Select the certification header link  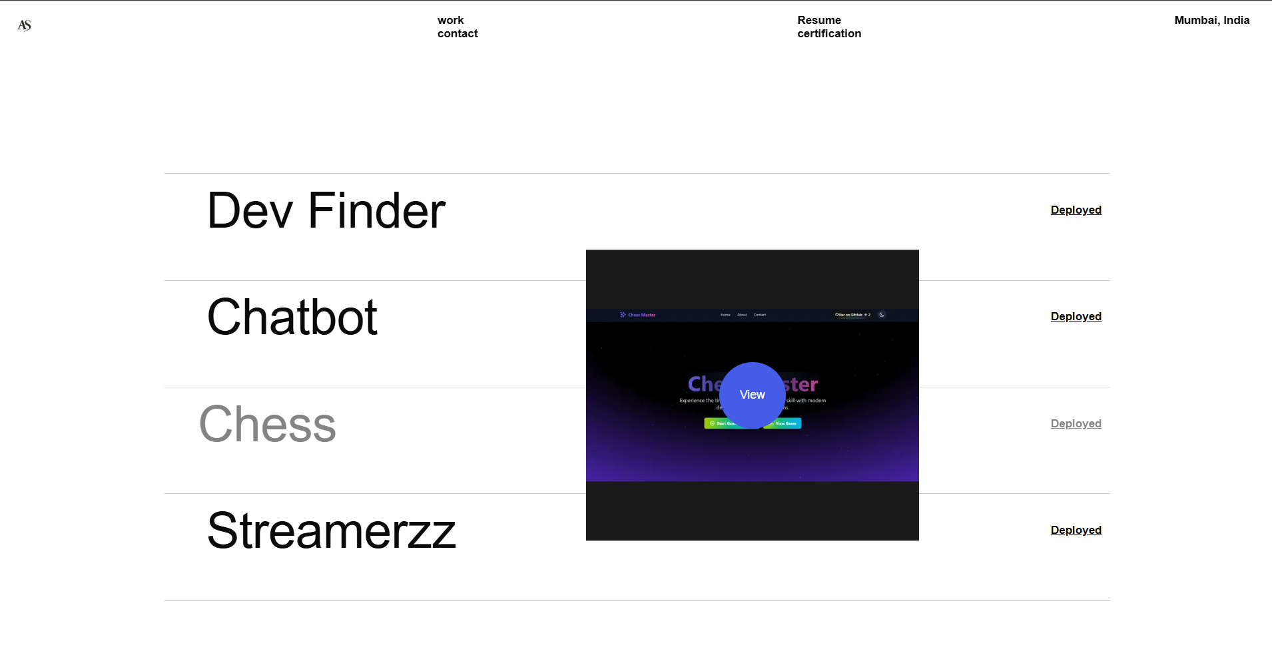[828, 33]
